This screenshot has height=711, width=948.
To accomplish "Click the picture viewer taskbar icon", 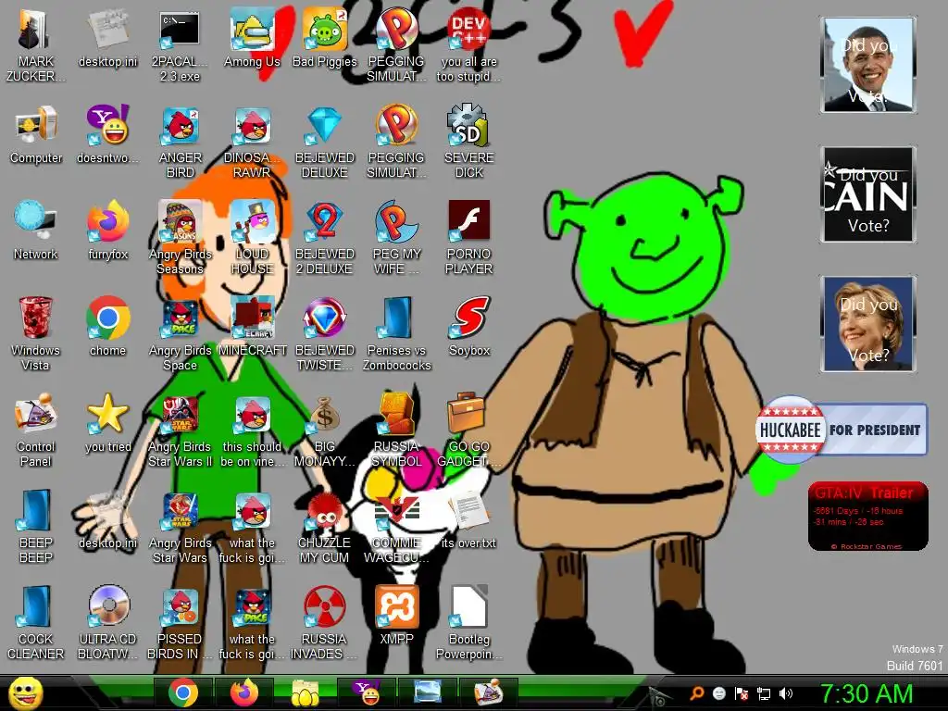I will tap(428, 692).
